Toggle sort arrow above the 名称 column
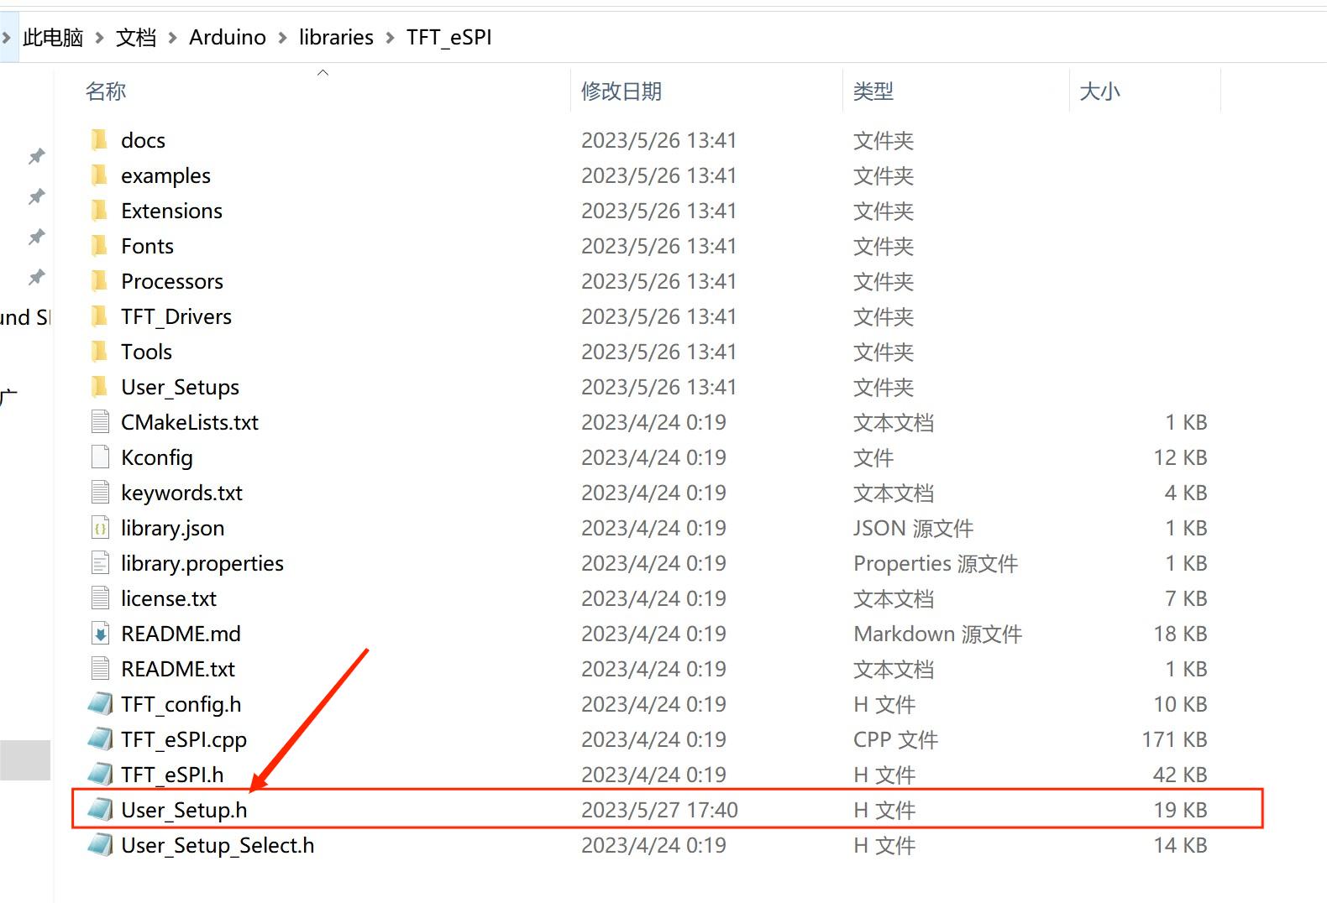Screen dimensions: 1327x903 pos(323,73)
